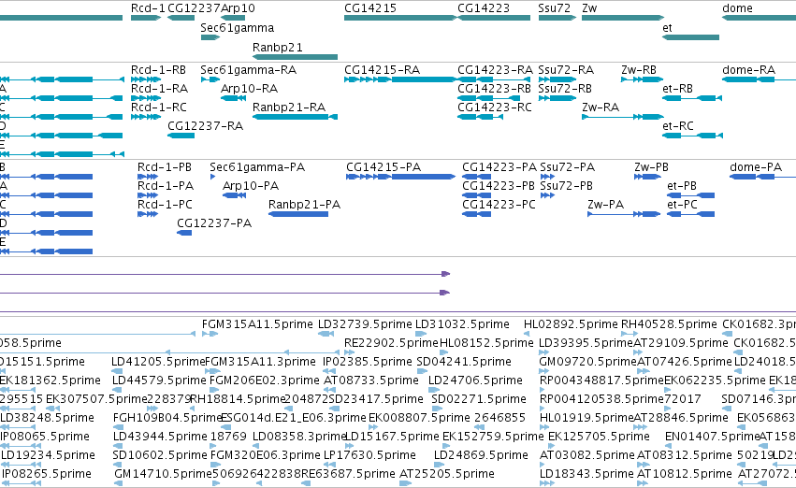Click the CG14215-RA transcript label
Screen dimensions: 796x488
coord(382,70)
